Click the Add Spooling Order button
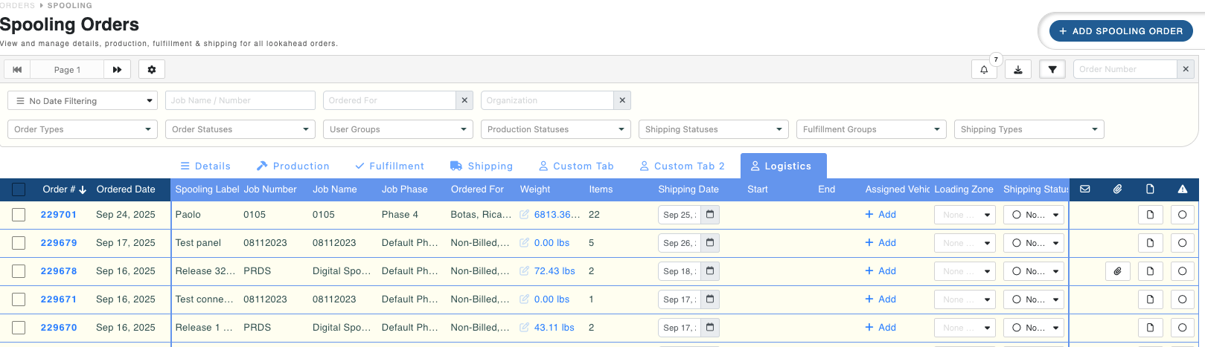This screenshot has width=1205, height=347. point(1120,31)
